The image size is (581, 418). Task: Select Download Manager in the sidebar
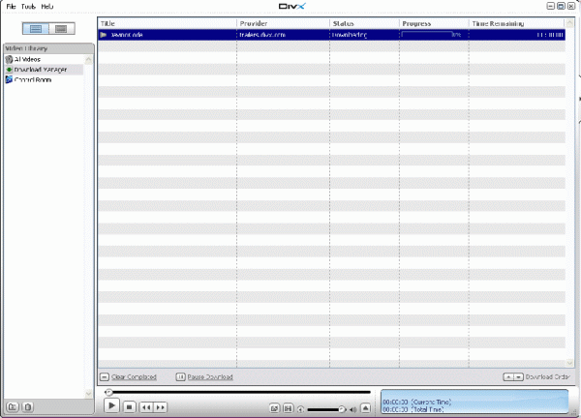click(x=41, y=70)
